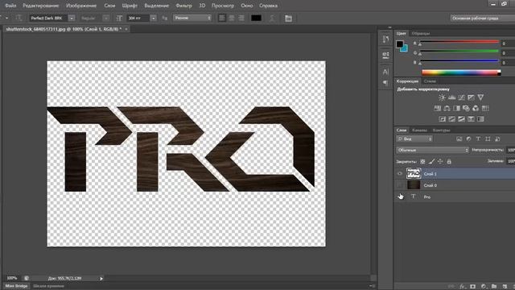The image size is (515, 290).
Task: Open the Файл menu
Action: (10, 6)
